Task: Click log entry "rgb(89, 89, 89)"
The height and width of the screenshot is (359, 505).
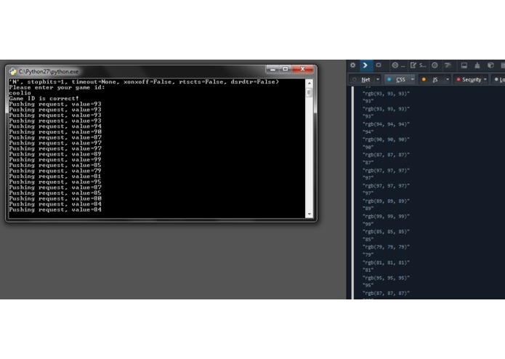Action: click(386, 201)
